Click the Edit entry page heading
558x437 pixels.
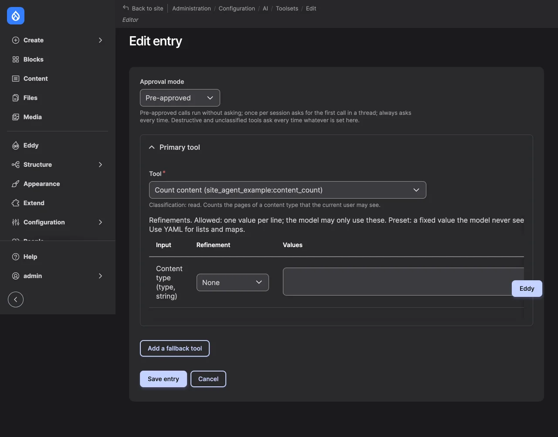click(x=156, y=41)
